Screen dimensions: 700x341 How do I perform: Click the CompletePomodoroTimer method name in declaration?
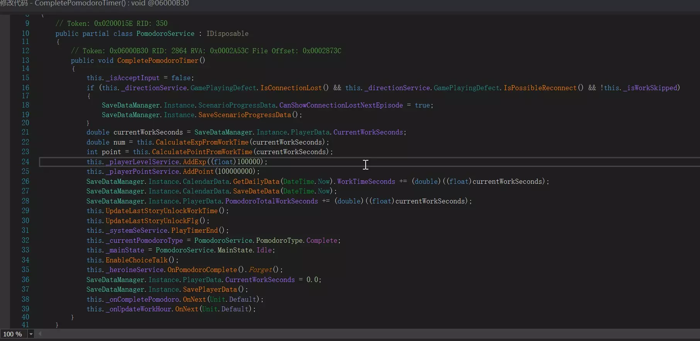[x=158, y=60]
